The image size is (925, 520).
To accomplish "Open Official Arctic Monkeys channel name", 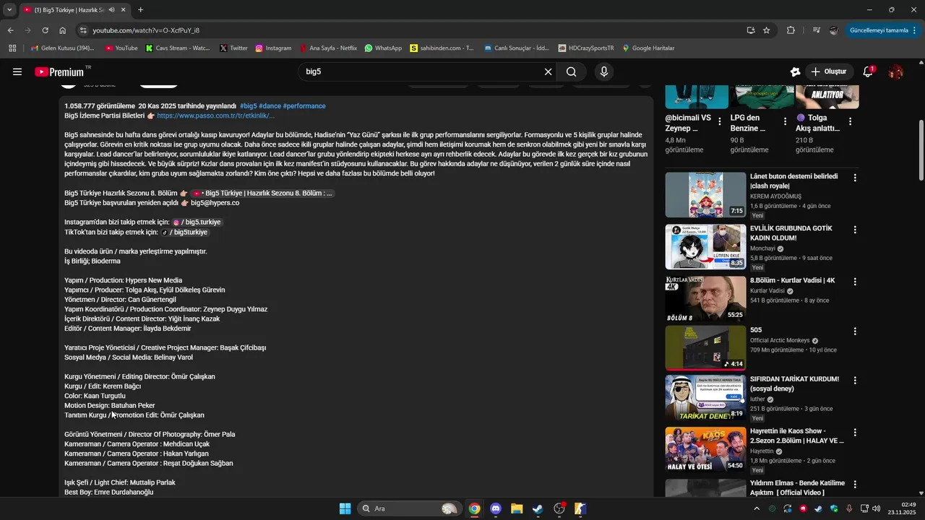I will coord(780,340).
